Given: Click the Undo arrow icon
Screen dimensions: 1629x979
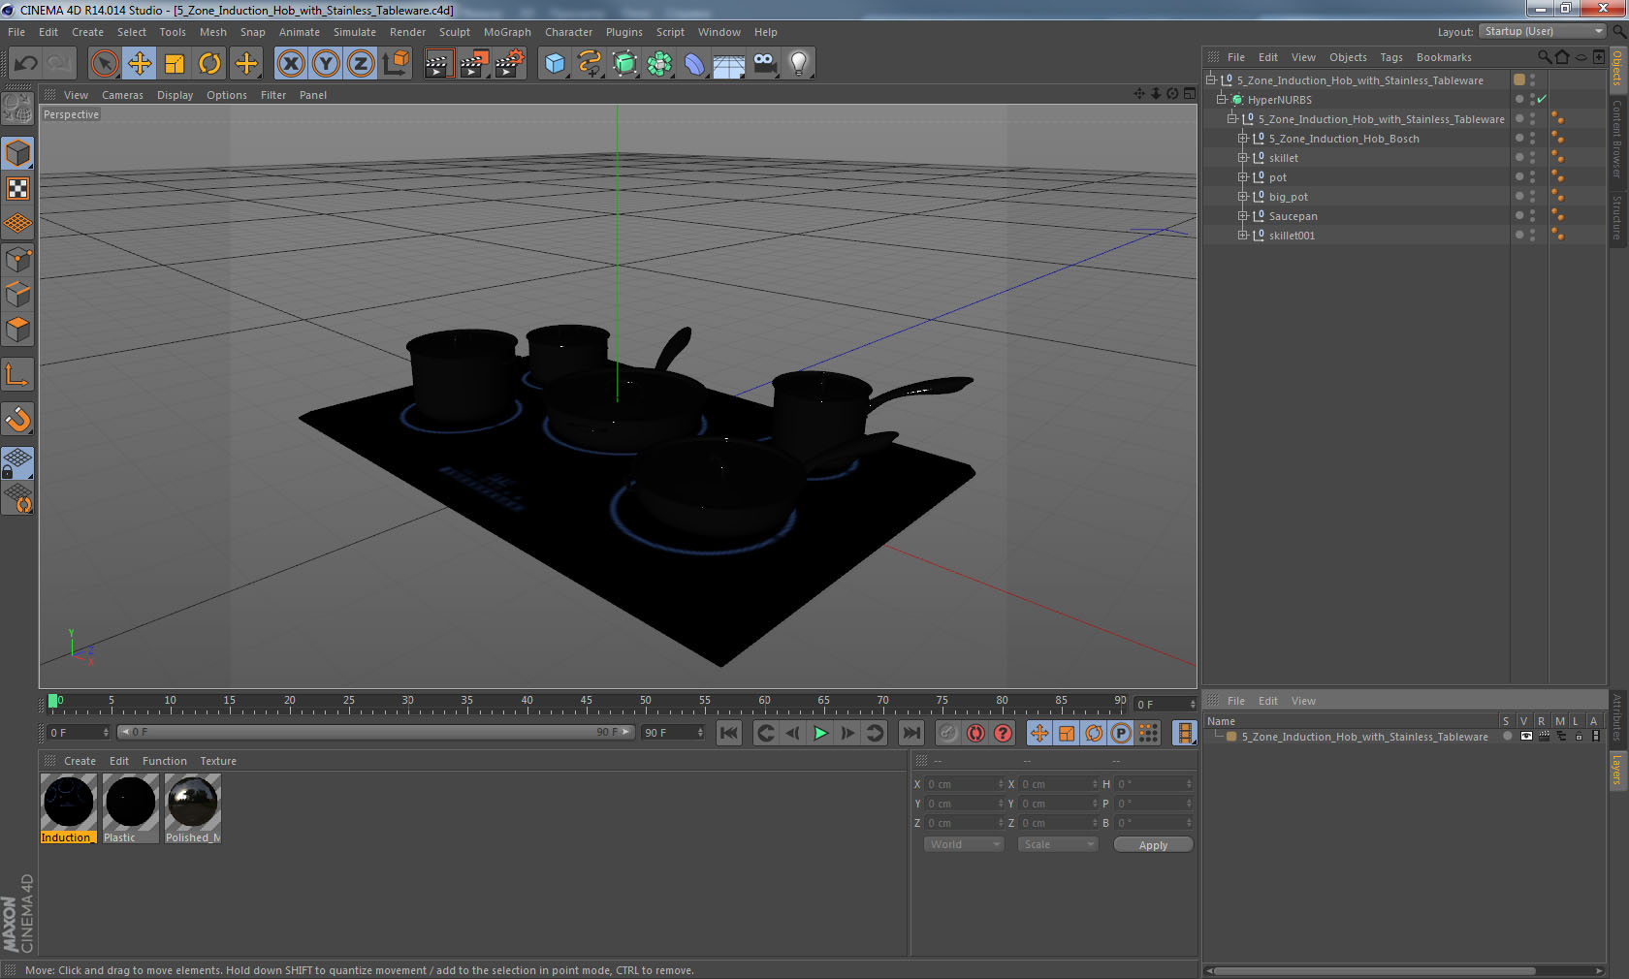Looking at the screenshot, I should tap(26, 64).
